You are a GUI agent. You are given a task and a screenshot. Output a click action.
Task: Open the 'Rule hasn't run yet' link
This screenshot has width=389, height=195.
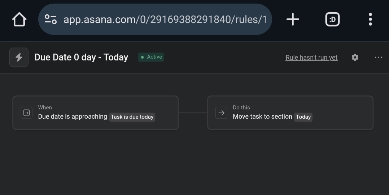[x=311, y=58]
